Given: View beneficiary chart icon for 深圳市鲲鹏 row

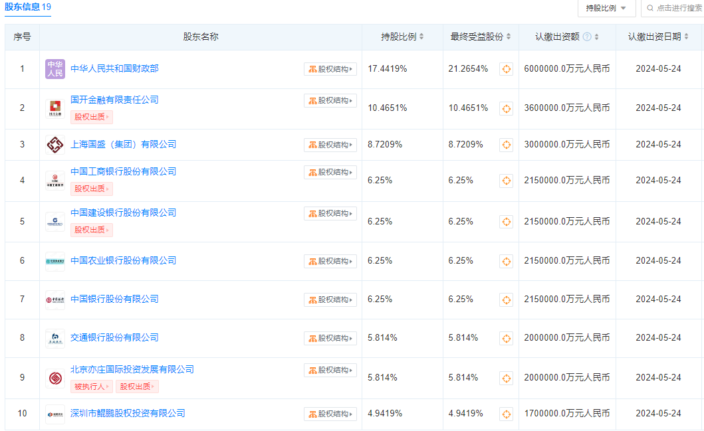Looking at the screenshot, I should coord(507,414).
